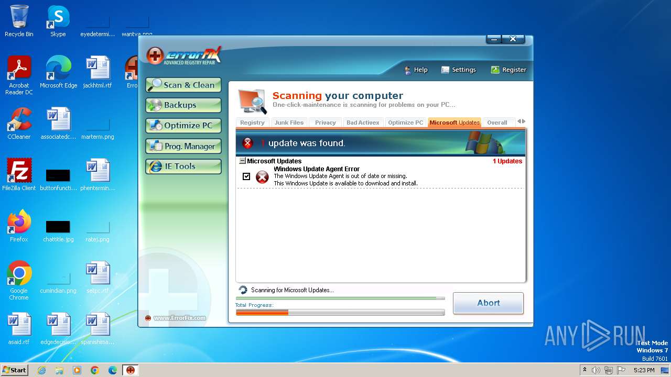Open the Skype desktop shortcut
Screen dimensions: 671x377
tap(58, 21)
